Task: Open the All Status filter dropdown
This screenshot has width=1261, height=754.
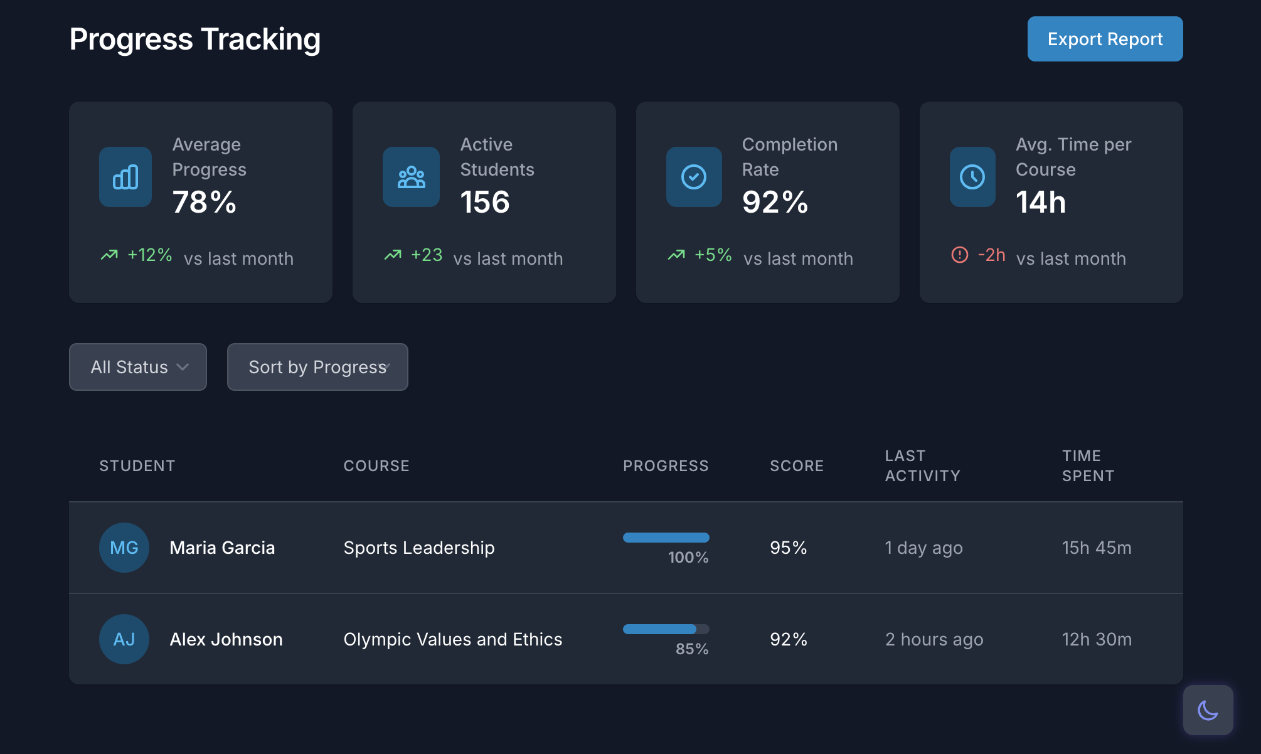Action: click(x=137, y=367)
